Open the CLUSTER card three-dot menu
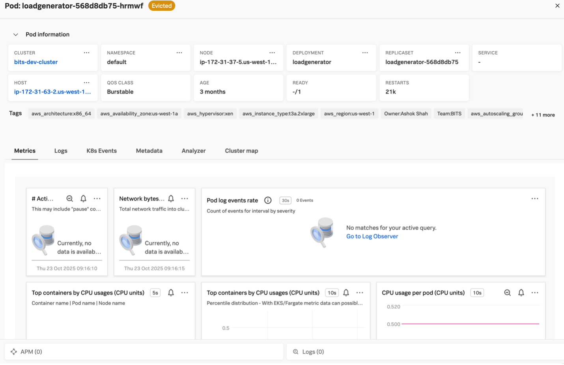 click(x=86, y=52)
